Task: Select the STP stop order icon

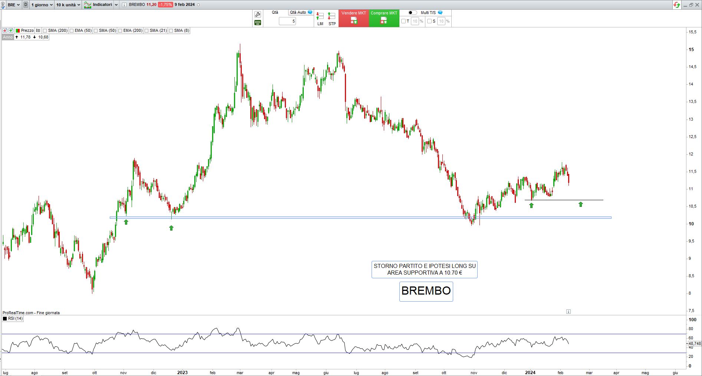Action: tap(332, 19)
